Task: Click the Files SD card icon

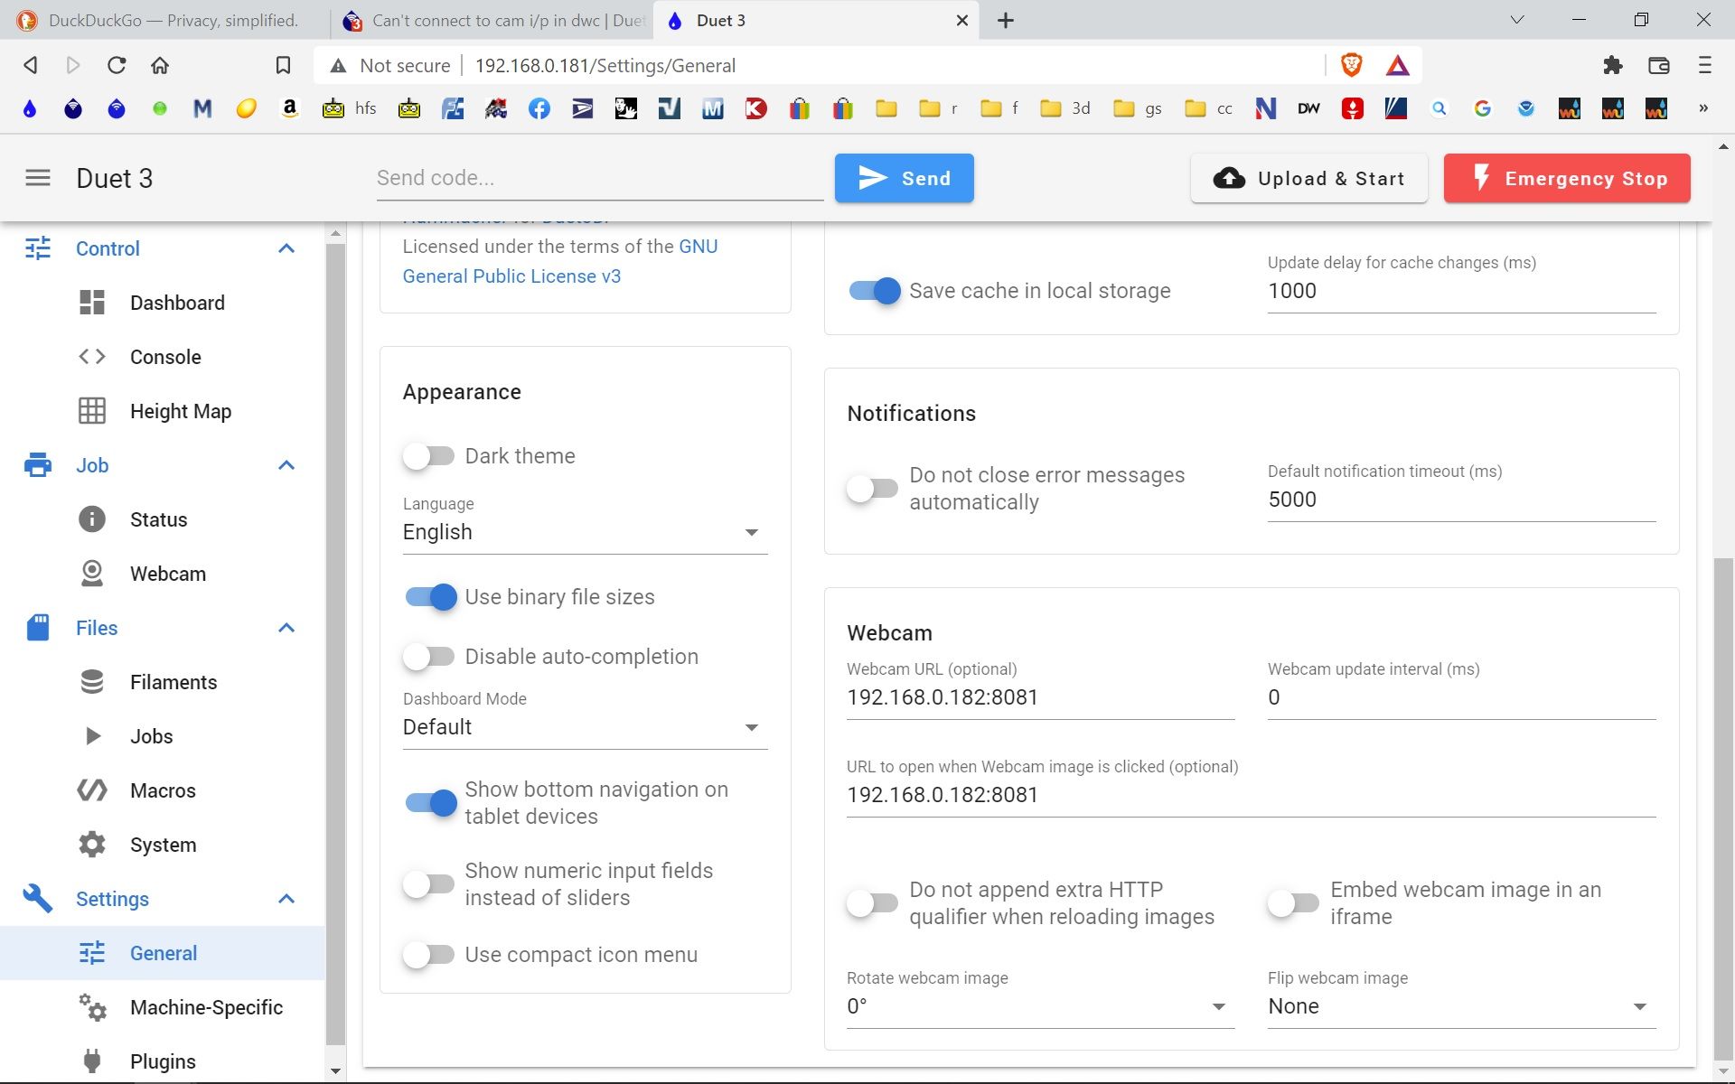Action: [x=38, y=628]
